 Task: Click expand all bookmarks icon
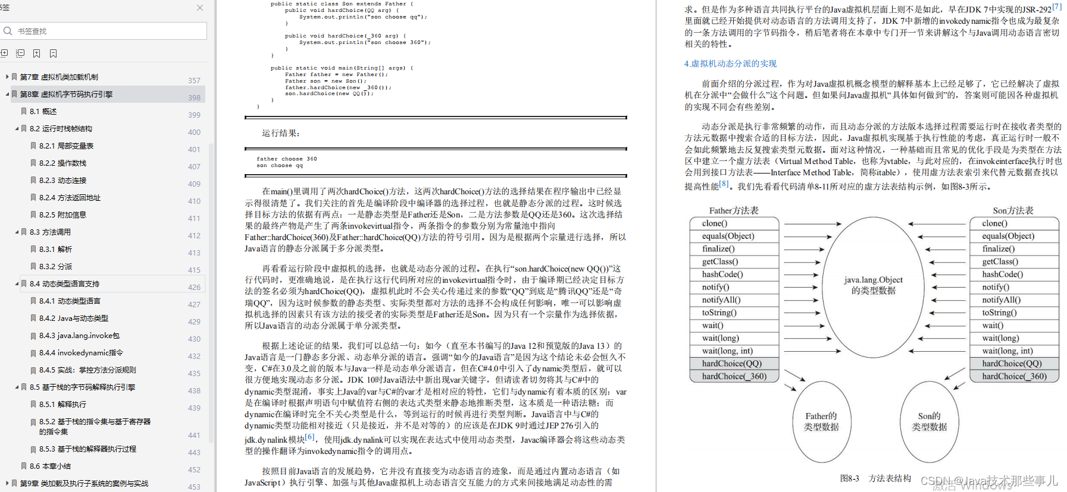pos(4,53)
